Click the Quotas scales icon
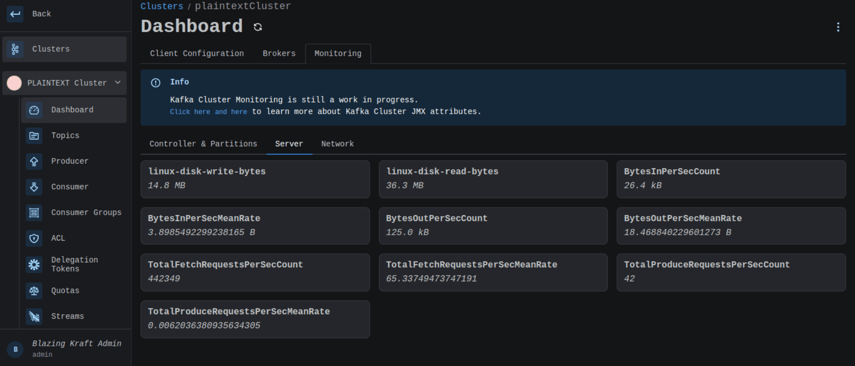The image size is (855, 366). coord(34,291)
